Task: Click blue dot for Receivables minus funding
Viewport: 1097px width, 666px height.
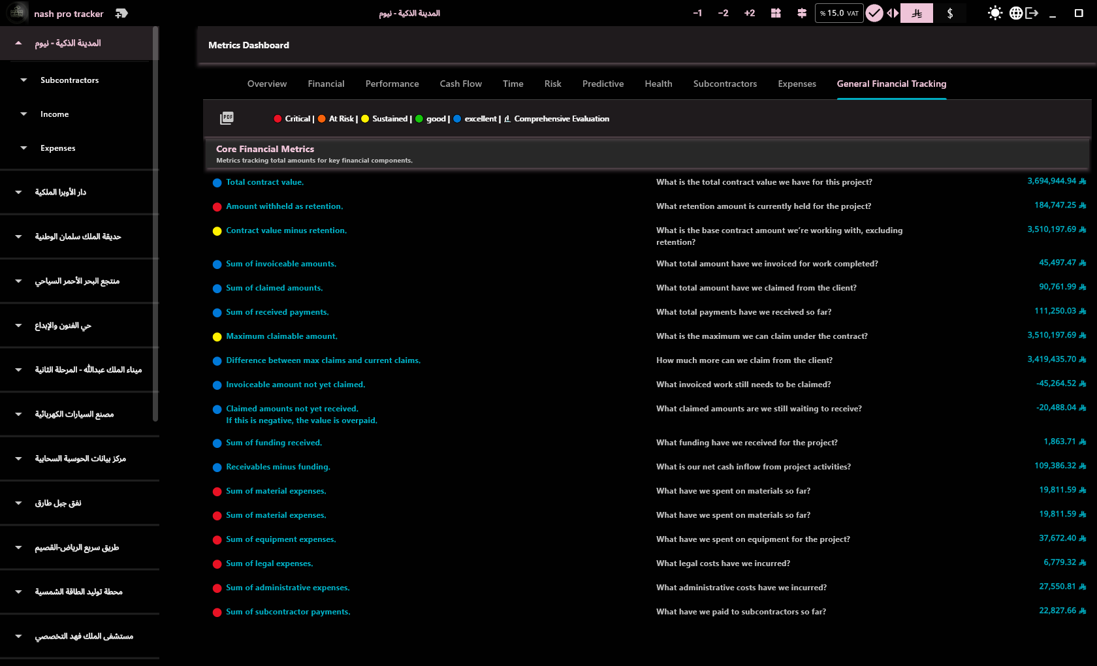Action: [217, 468]
